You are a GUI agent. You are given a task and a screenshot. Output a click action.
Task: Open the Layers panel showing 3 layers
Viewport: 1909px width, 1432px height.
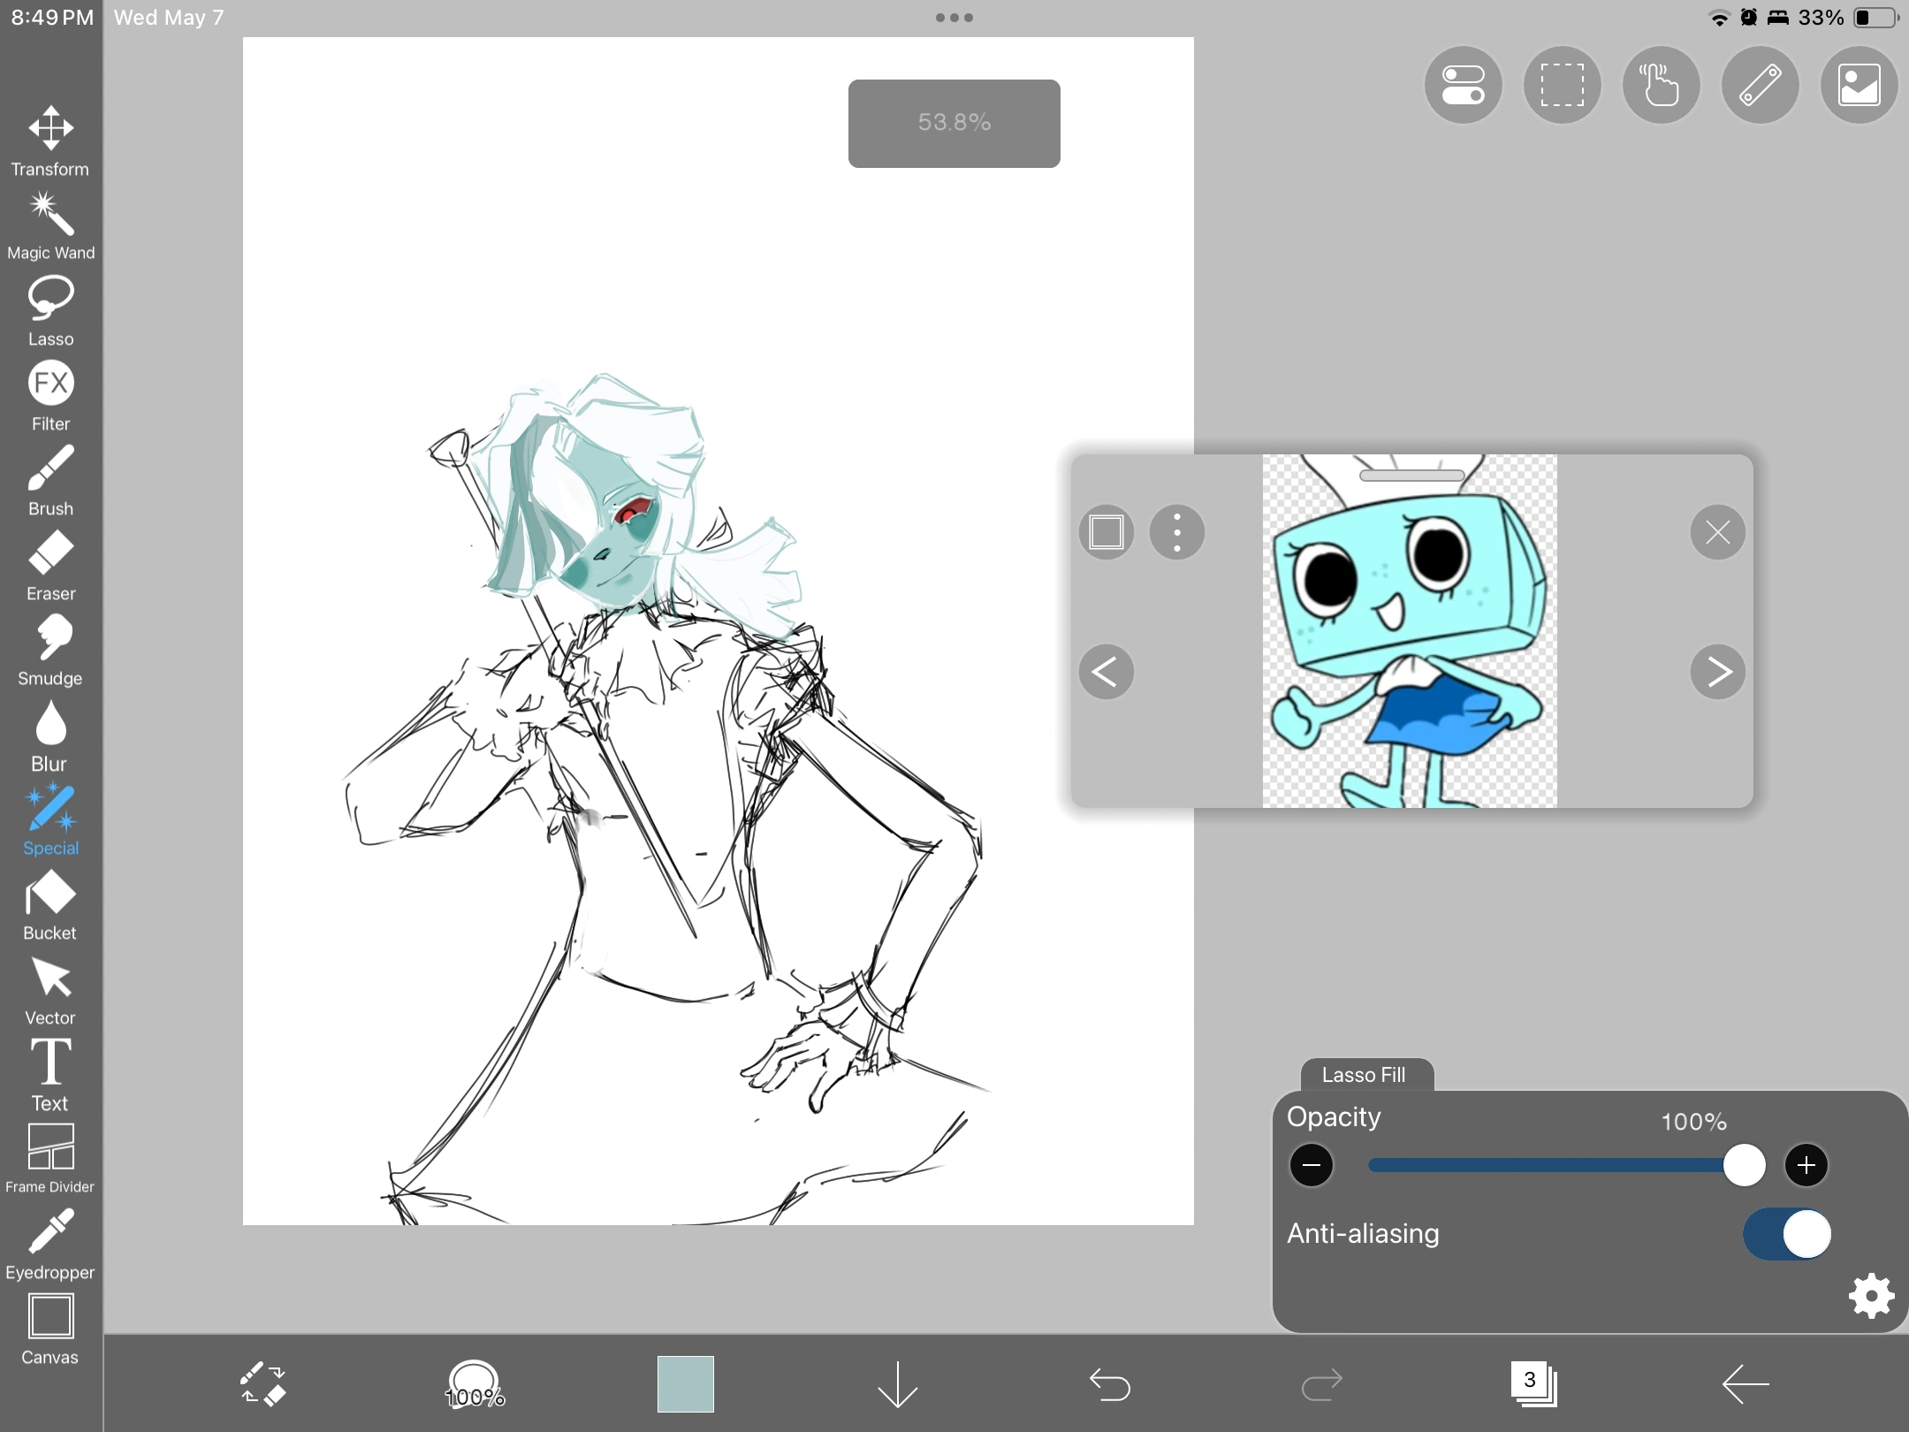1534,1384
